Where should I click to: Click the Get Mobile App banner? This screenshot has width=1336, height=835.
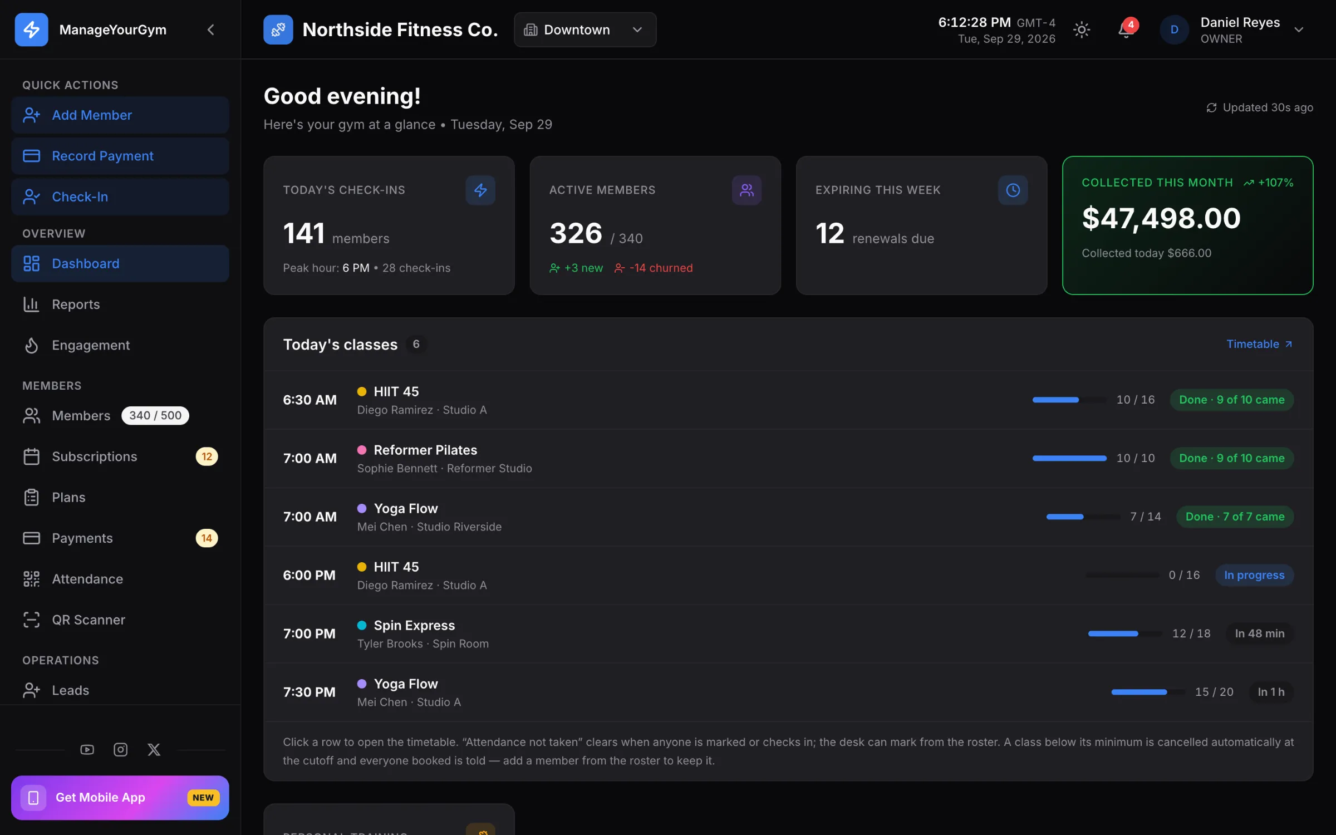click(x=120, y=798)
